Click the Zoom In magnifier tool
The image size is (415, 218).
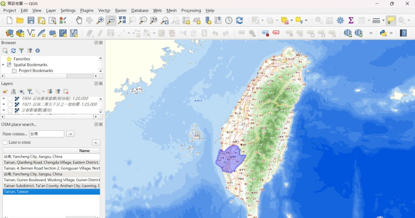point(100,20)
